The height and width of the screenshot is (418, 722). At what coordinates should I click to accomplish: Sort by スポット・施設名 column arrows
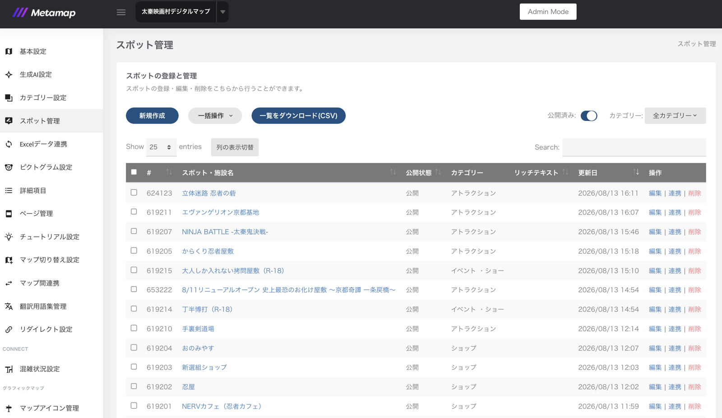[393, 172]
